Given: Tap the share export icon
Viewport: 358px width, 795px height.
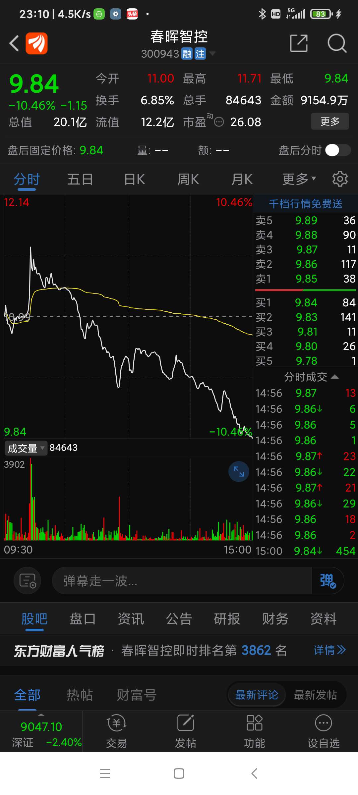Looking at the screenshot, I should pos(299,43).
